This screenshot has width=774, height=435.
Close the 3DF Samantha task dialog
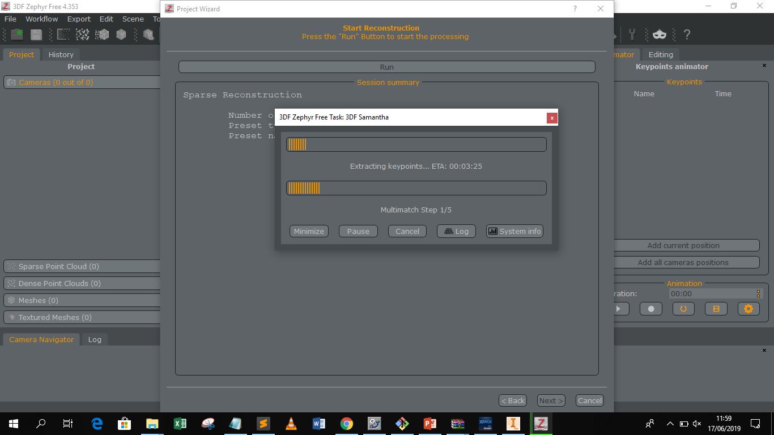[552, 117]
